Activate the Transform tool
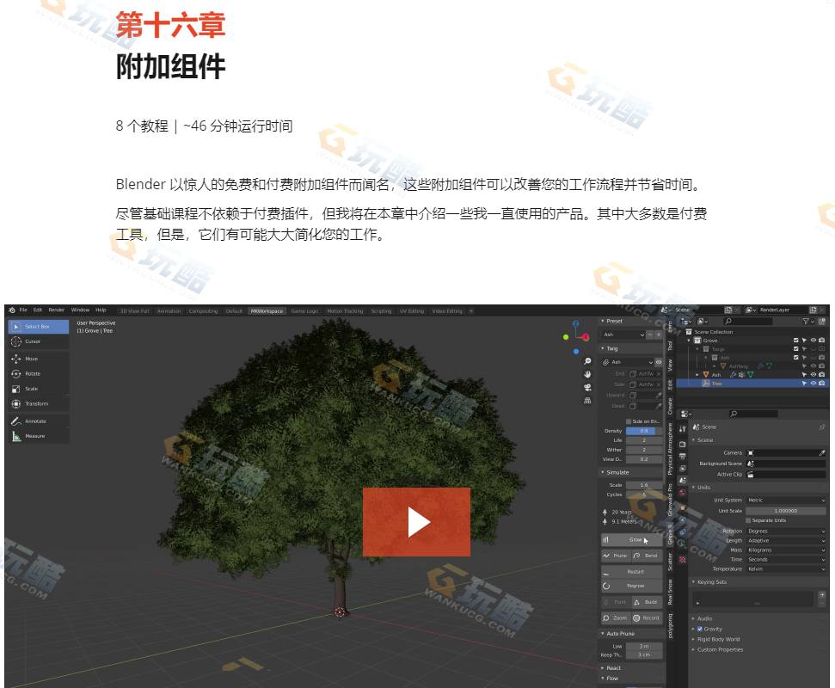Image resolution: width=835 pixels, height=688 pixels. [x=39, y=403]
